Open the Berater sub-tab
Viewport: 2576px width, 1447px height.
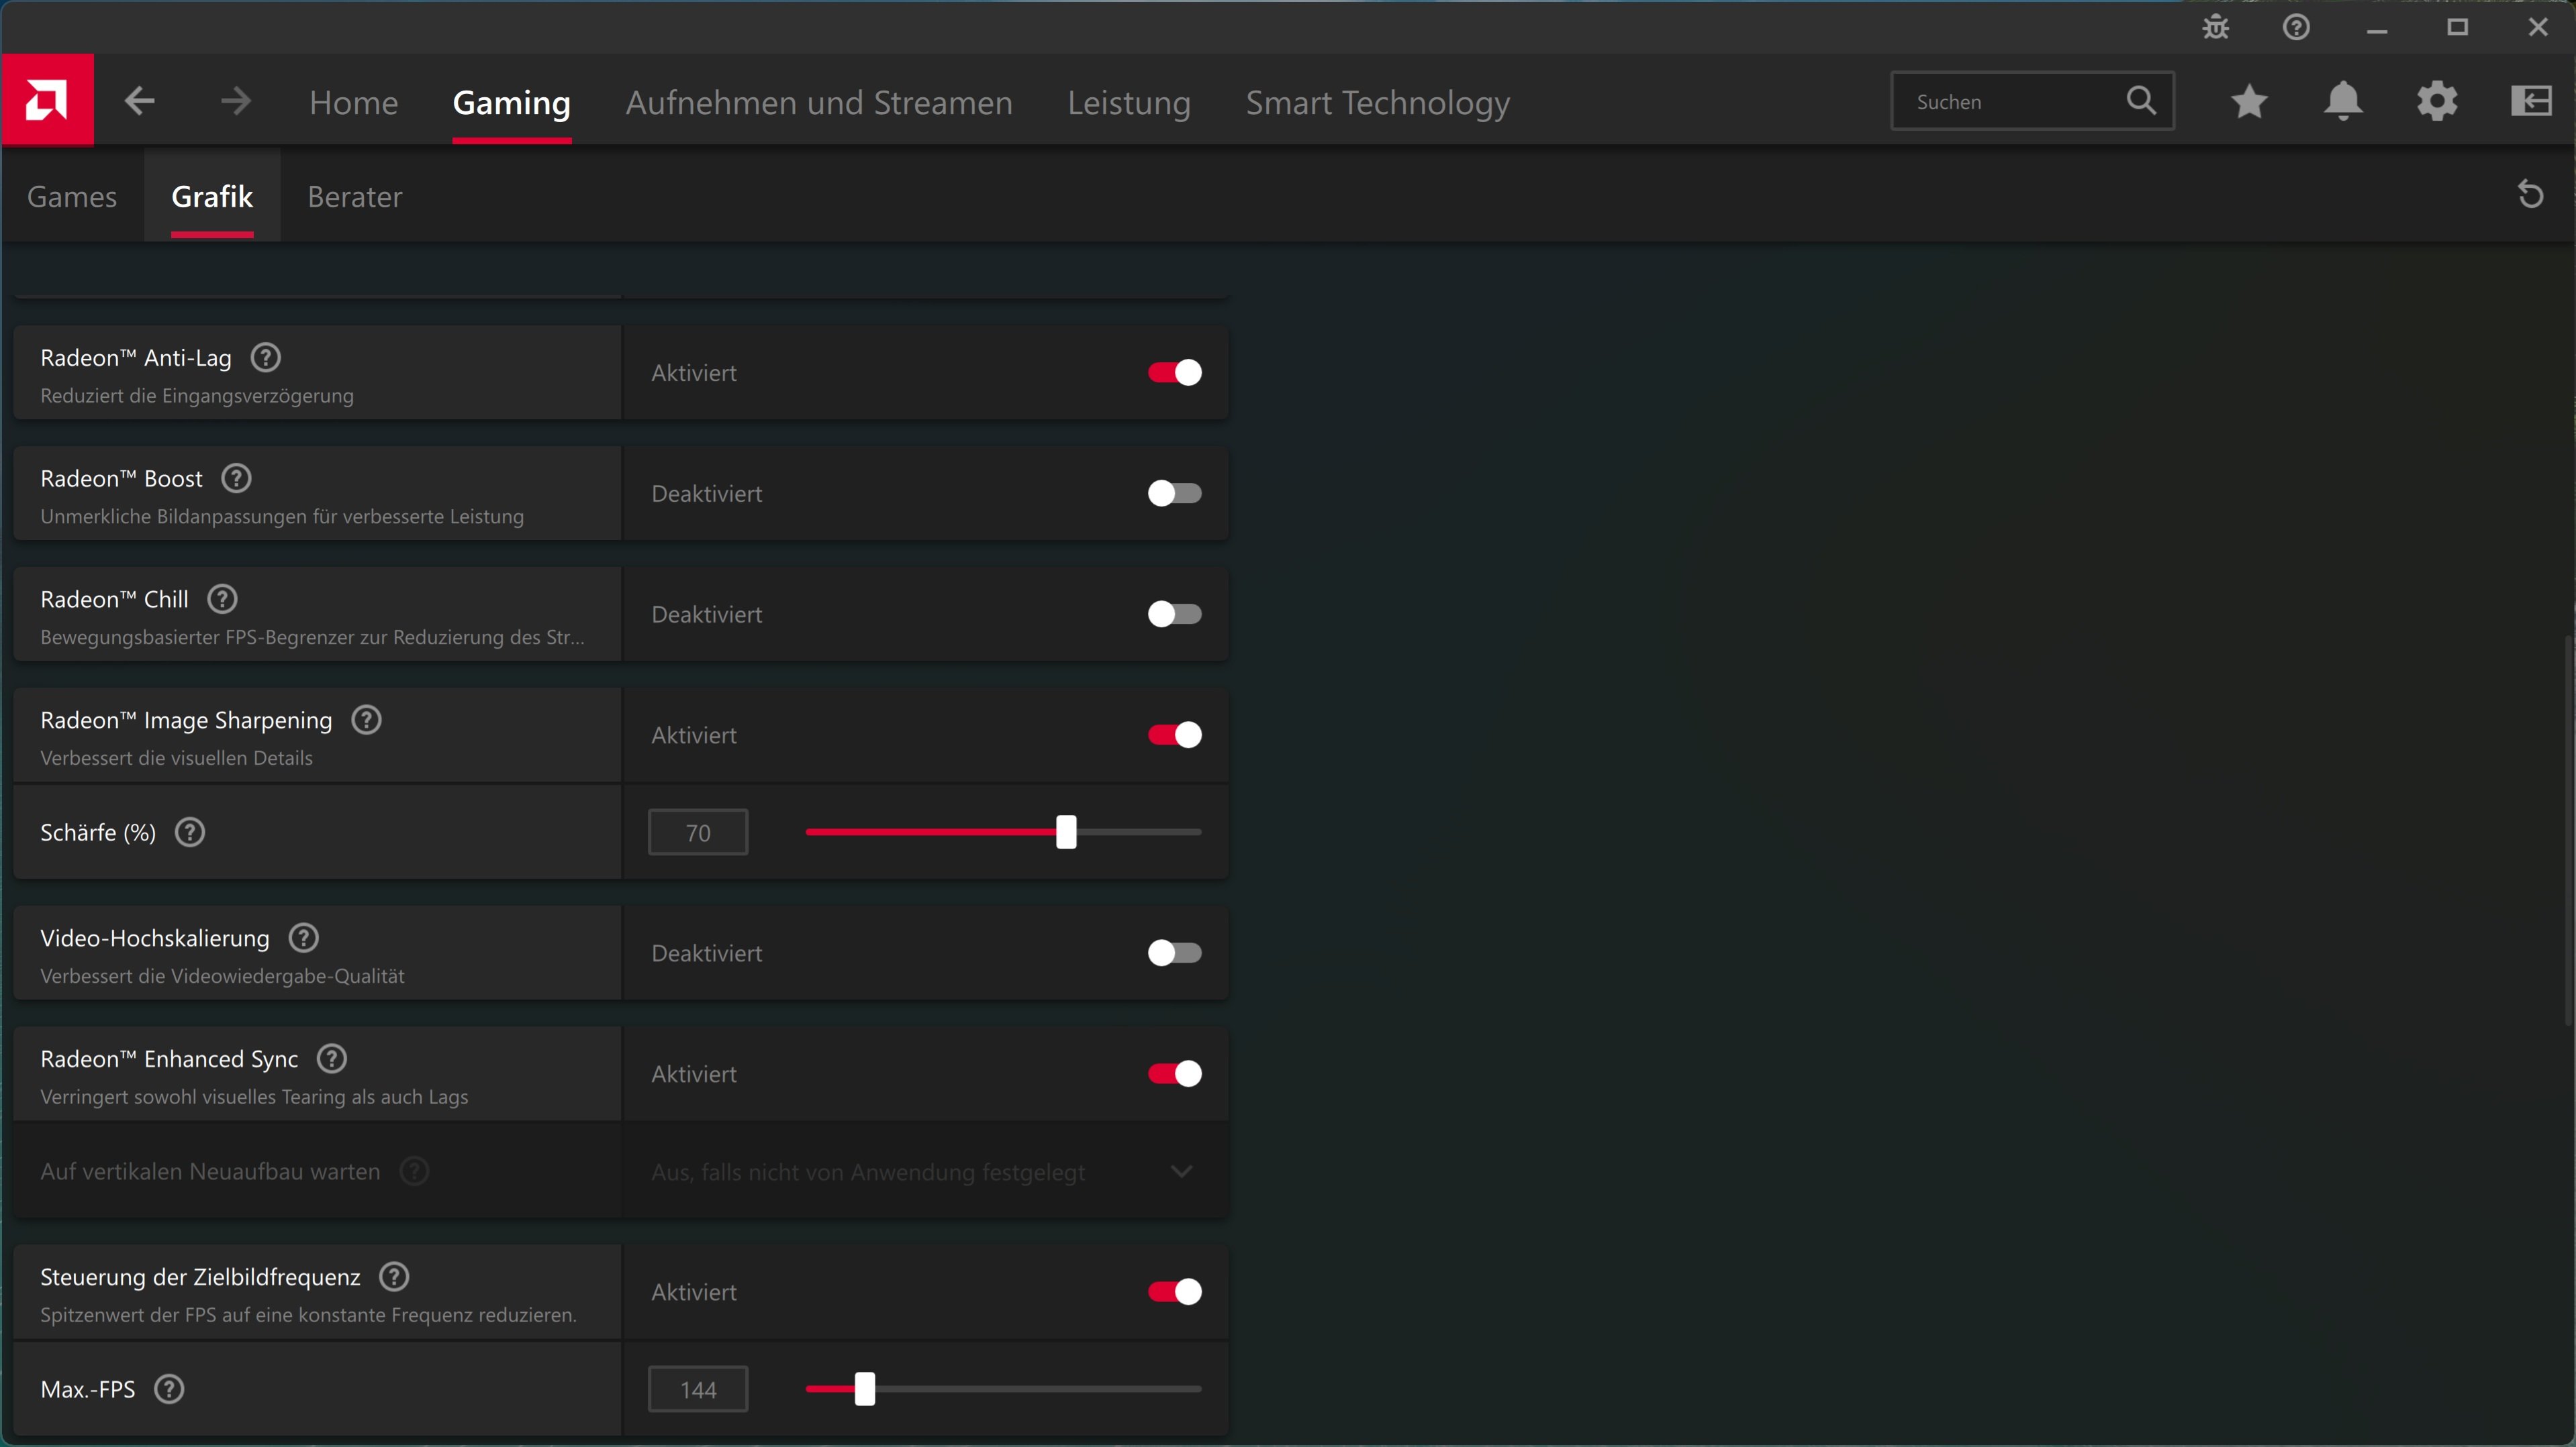pyautogui.click(x=355, y=197)
